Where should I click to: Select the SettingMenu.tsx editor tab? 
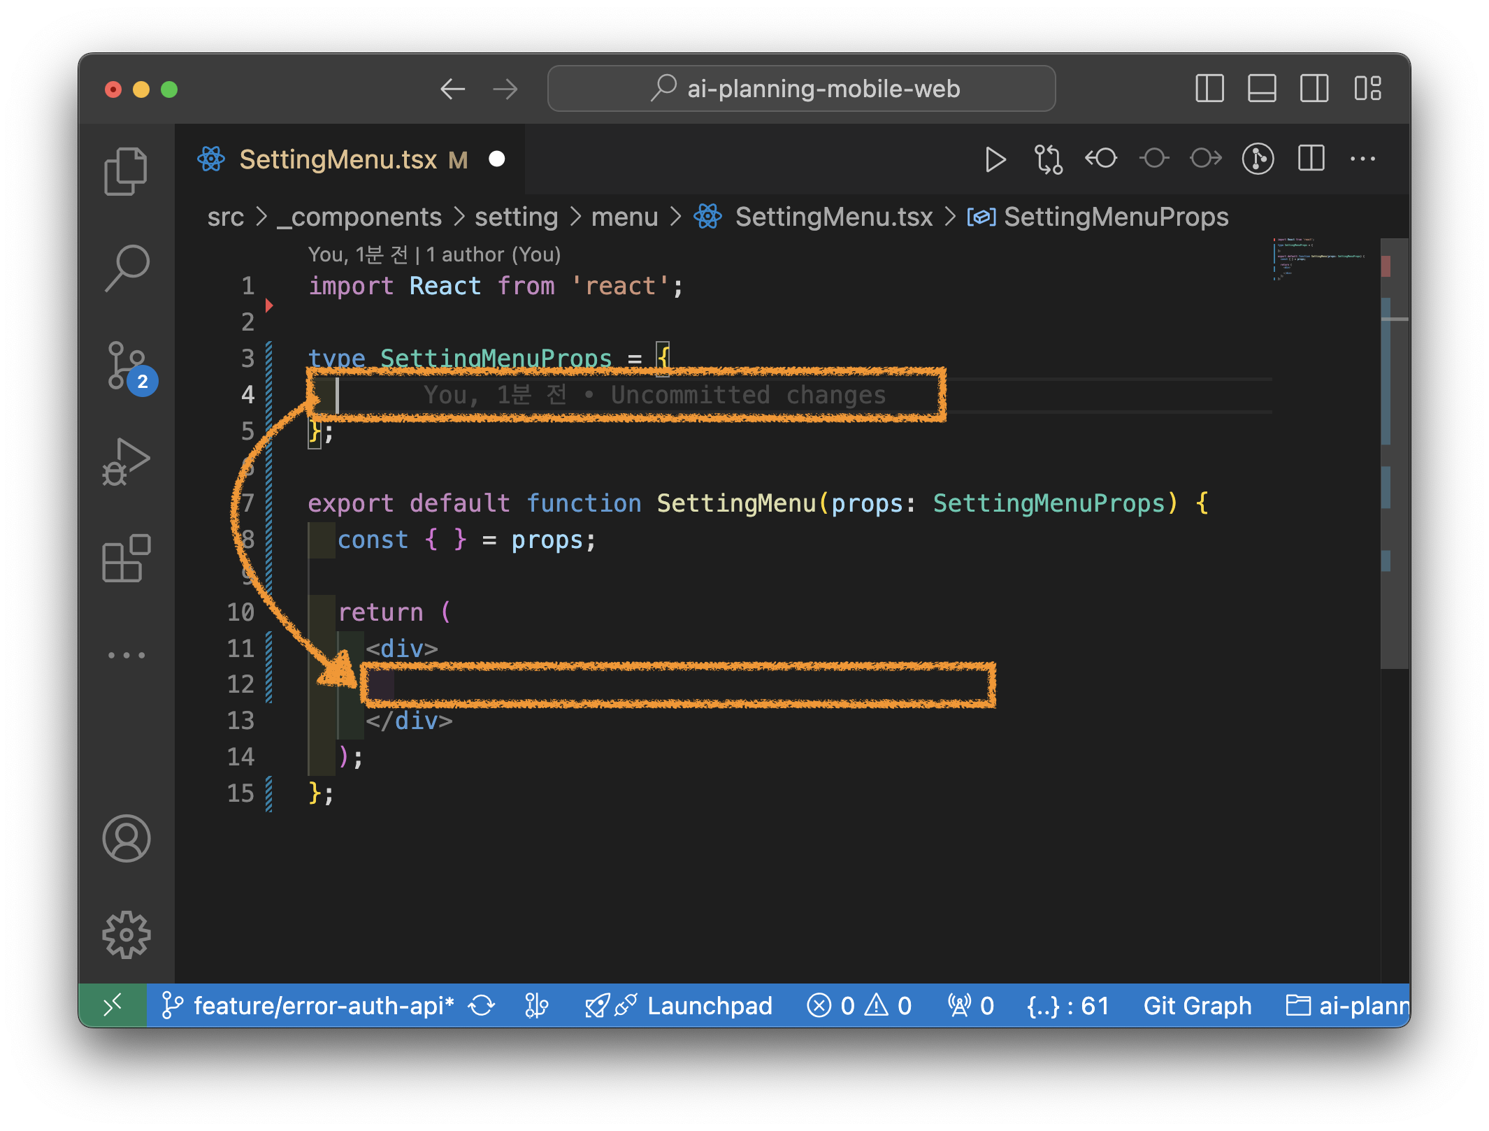tap(338, 160)
